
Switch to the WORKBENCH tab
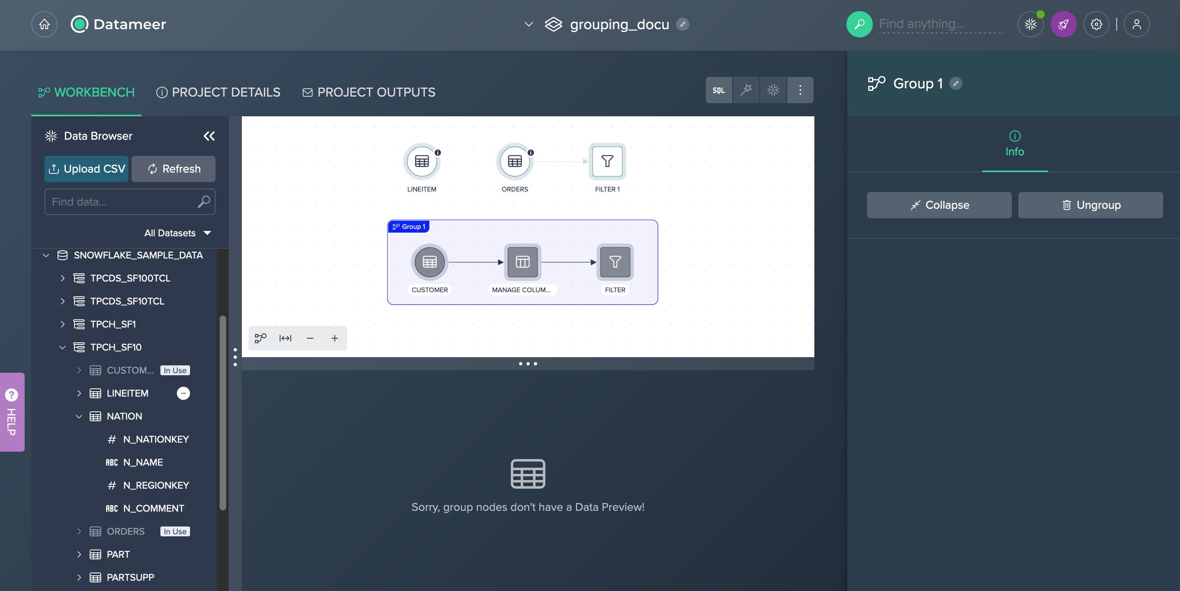(x=86, y=92)
